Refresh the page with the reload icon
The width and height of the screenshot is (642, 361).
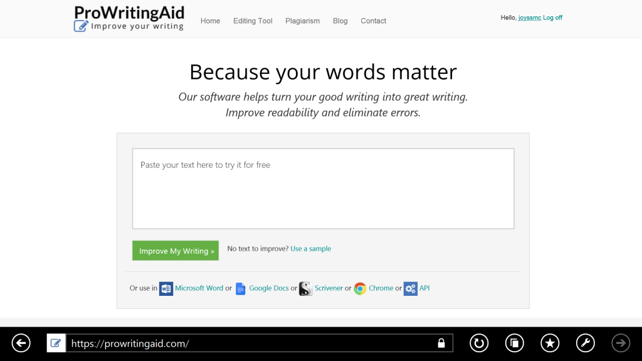(x=479, y=343)
